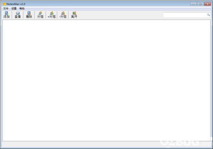213x149 pixels.
Task: Click inside the empty notes list area
Action: [106, 80]
